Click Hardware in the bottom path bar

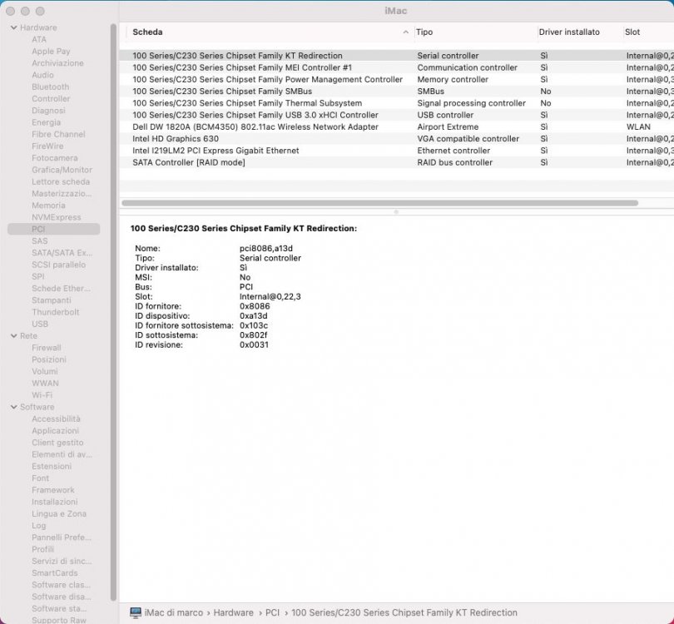(233, 613)
